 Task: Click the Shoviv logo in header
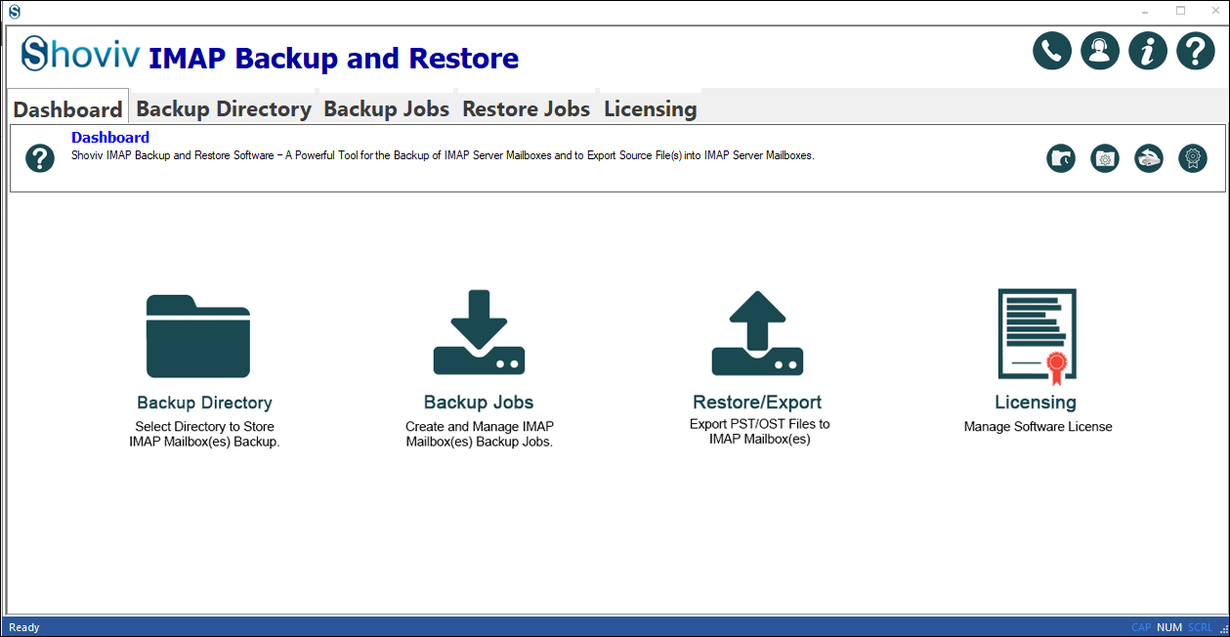tap(81, 54)
